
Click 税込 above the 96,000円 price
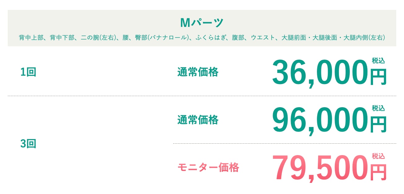[x=378, y=108]
